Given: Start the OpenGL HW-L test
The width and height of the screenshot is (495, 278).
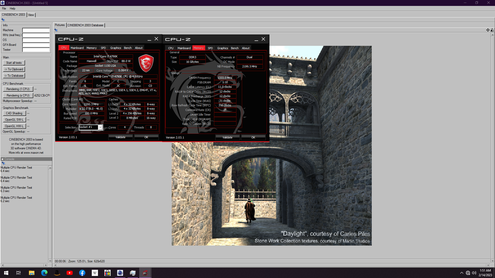Looking at the screenshot, I should coord(14,126).
